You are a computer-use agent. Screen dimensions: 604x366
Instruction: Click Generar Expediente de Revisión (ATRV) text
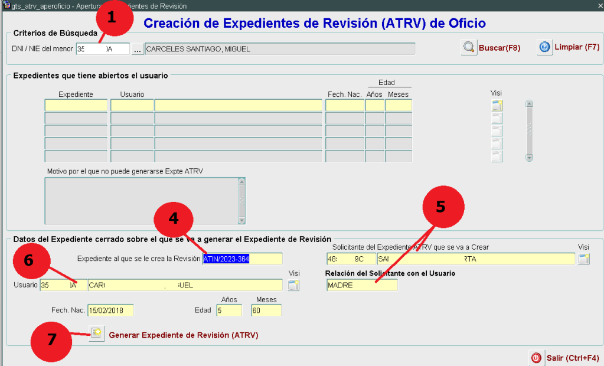(183, 335)
